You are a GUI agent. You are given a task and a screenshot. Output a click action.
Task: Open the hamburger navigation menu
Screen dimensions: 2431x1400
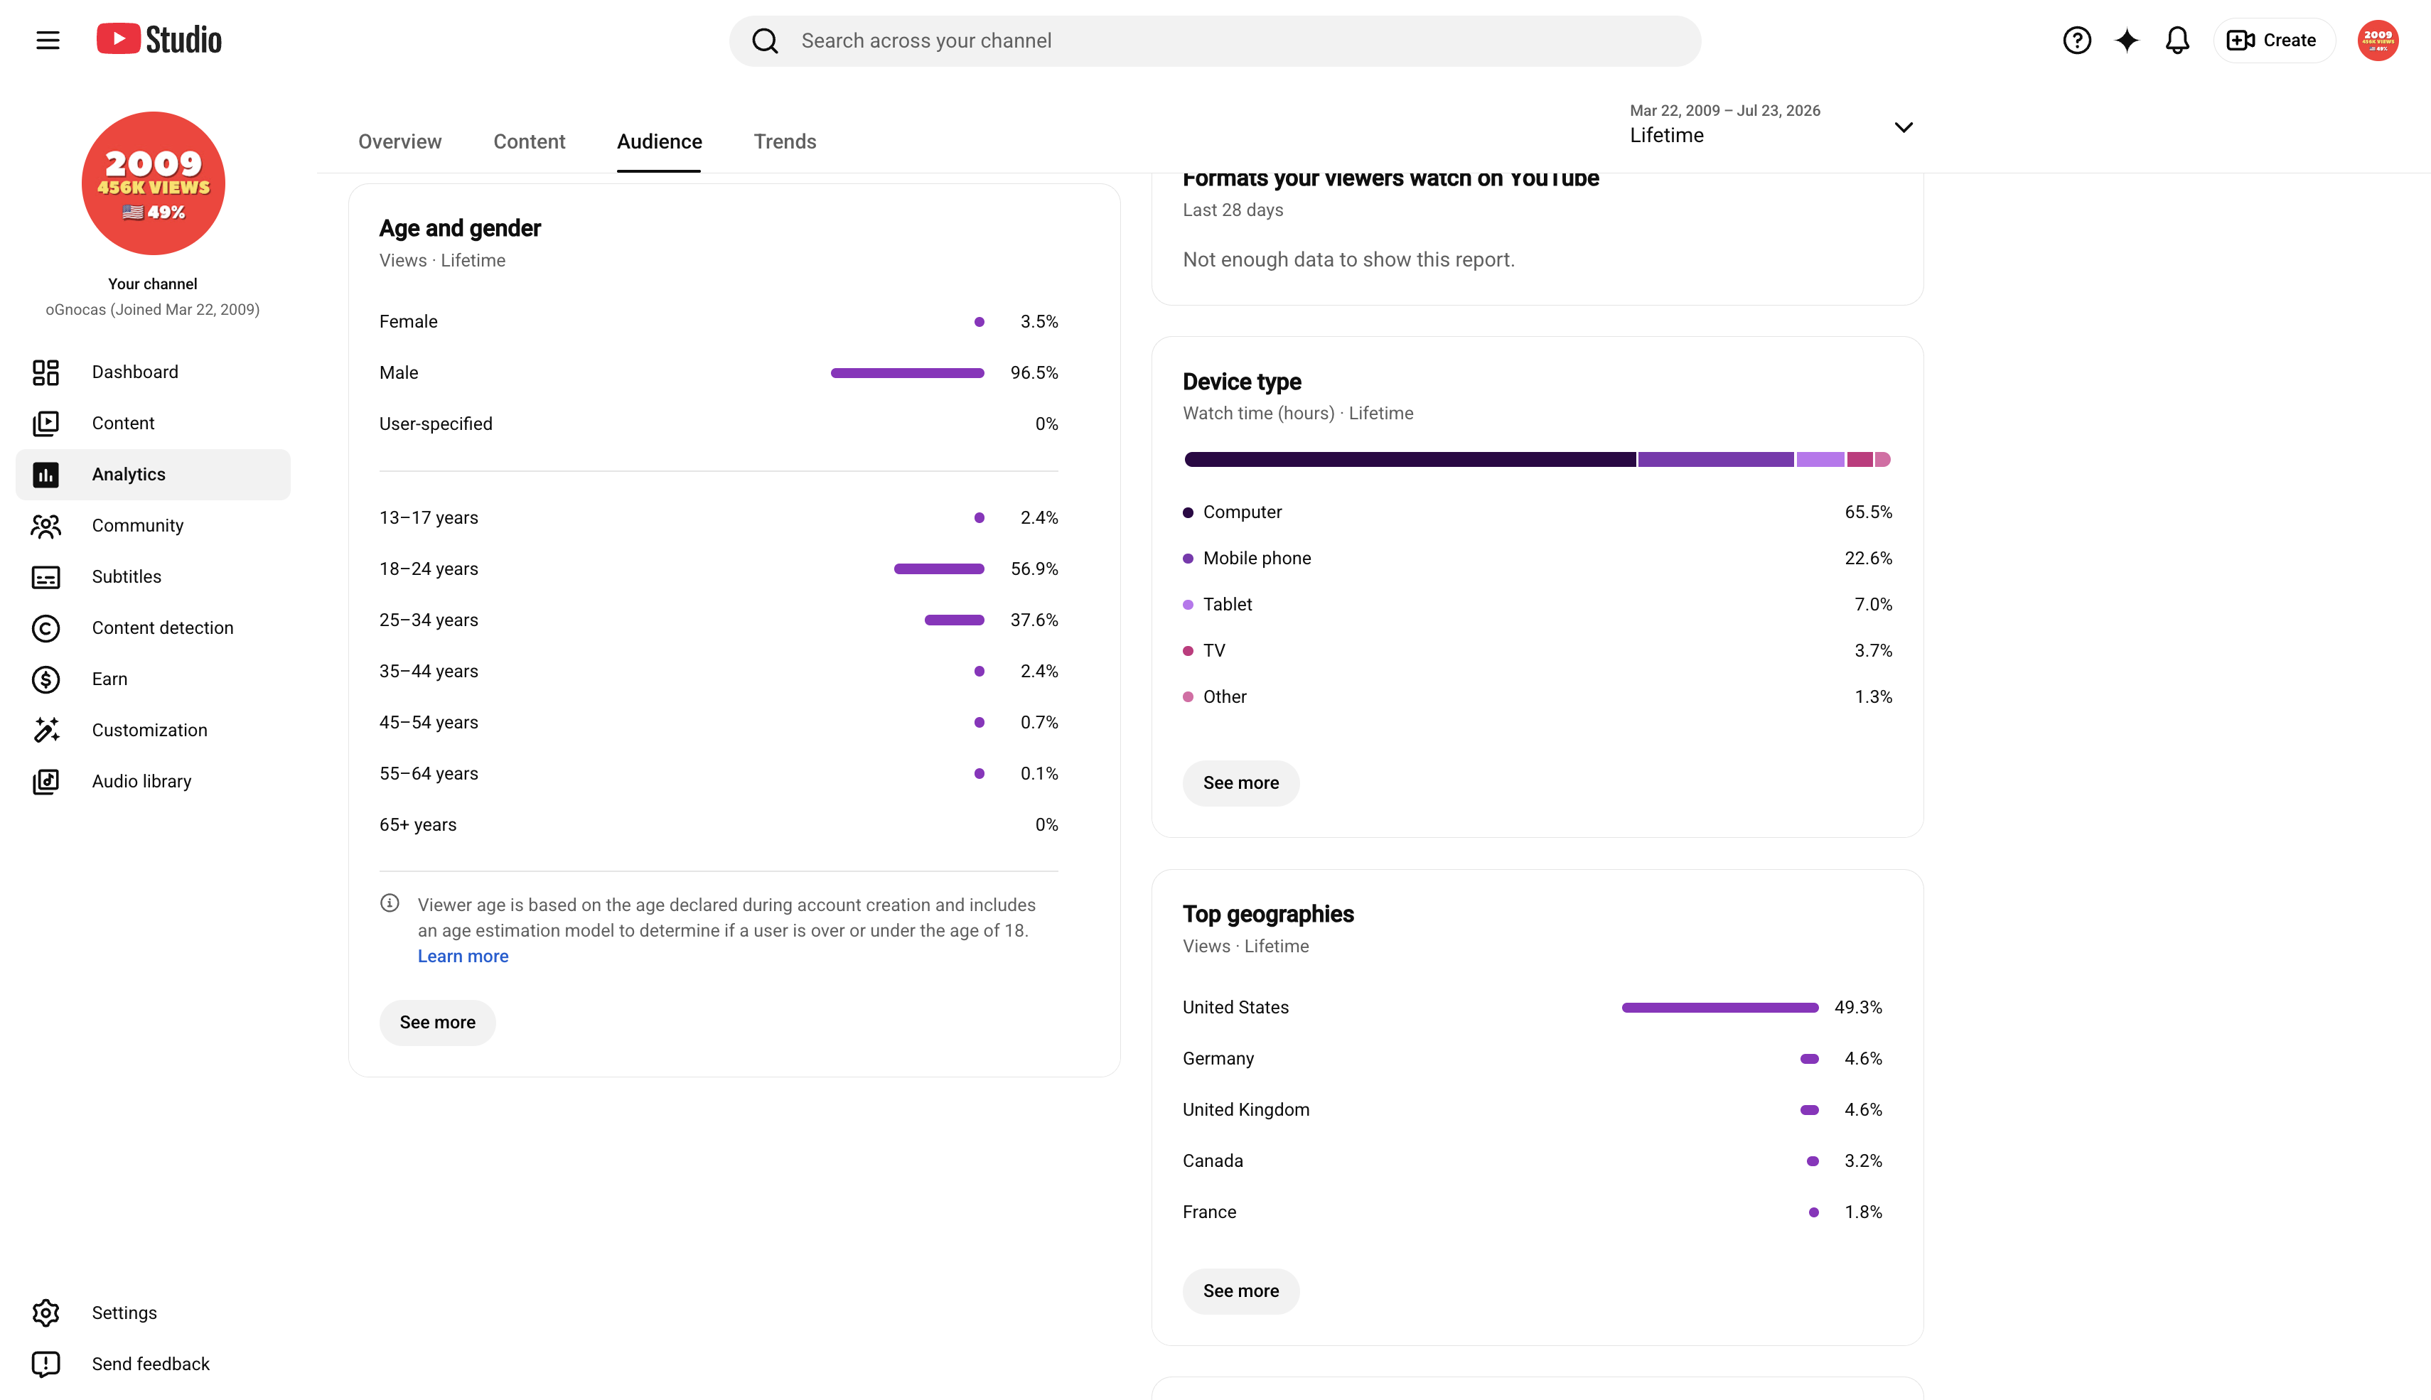coord(47,41)
